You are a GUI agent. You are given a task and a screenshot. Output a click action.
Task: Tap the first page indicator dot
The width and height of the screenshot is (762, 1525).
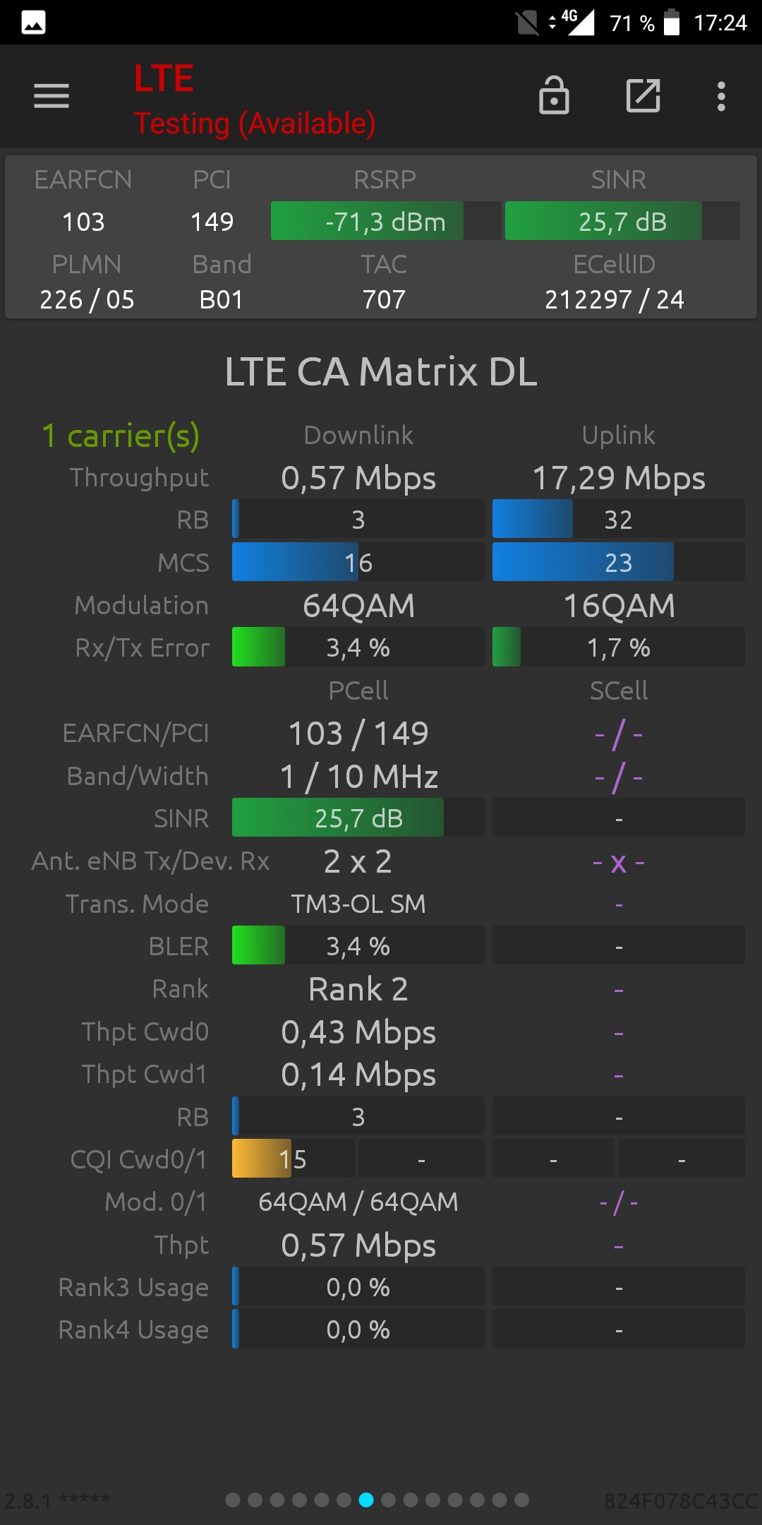point(233,1500)
